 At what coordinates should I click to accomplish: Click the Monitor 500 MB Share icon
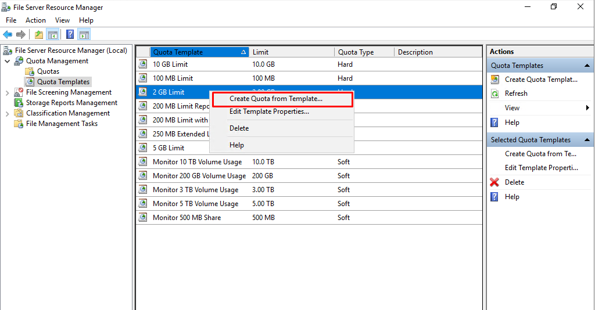click(x=143, y=218)
